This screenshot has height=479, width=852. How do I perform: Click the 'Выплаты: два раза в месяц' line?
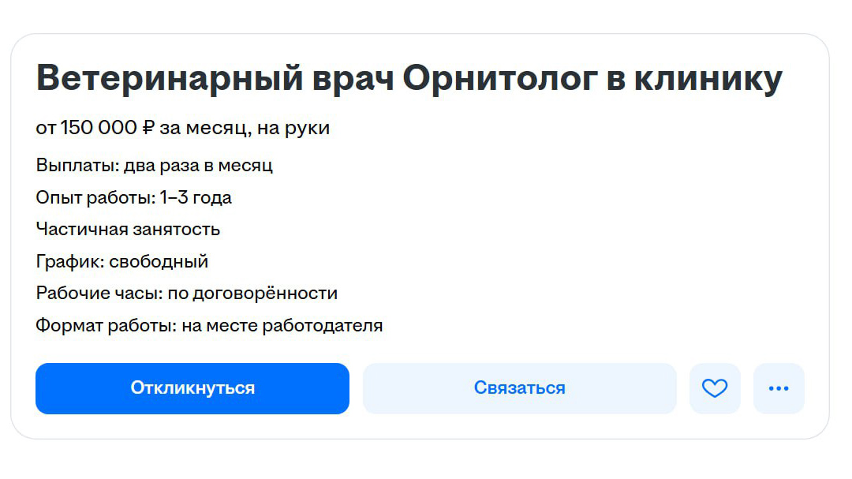(155, 166)
